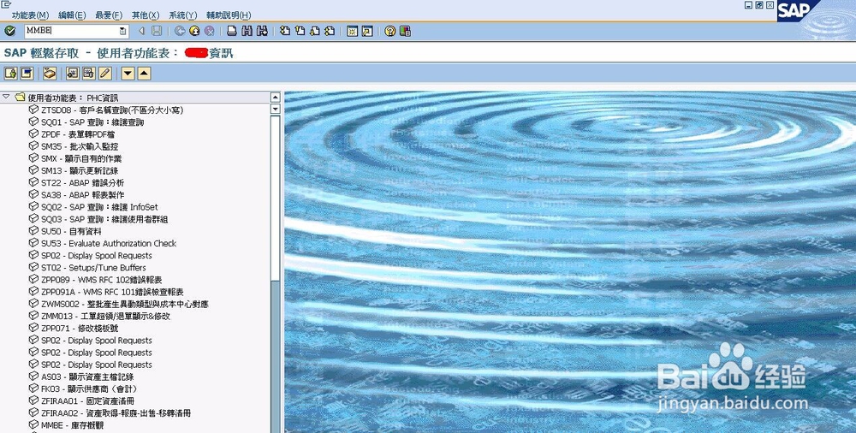Click the window control icon at top-left
Image resolution: width=856 pixels, height=433 pixels.
click(x=7, y=5)
